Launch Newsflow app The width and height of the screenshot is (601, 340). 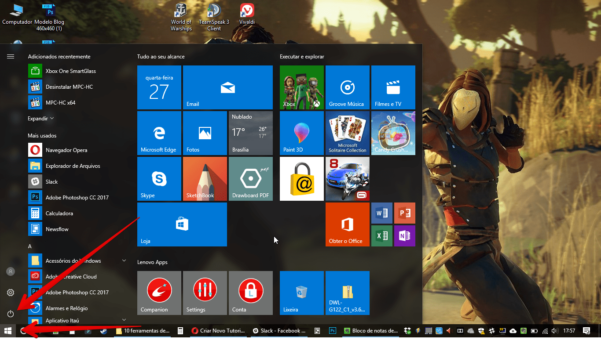point(75,229)
